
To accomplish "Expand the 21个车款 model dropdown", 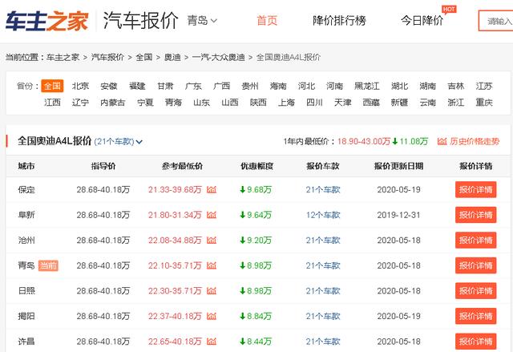I will point(118,142).
